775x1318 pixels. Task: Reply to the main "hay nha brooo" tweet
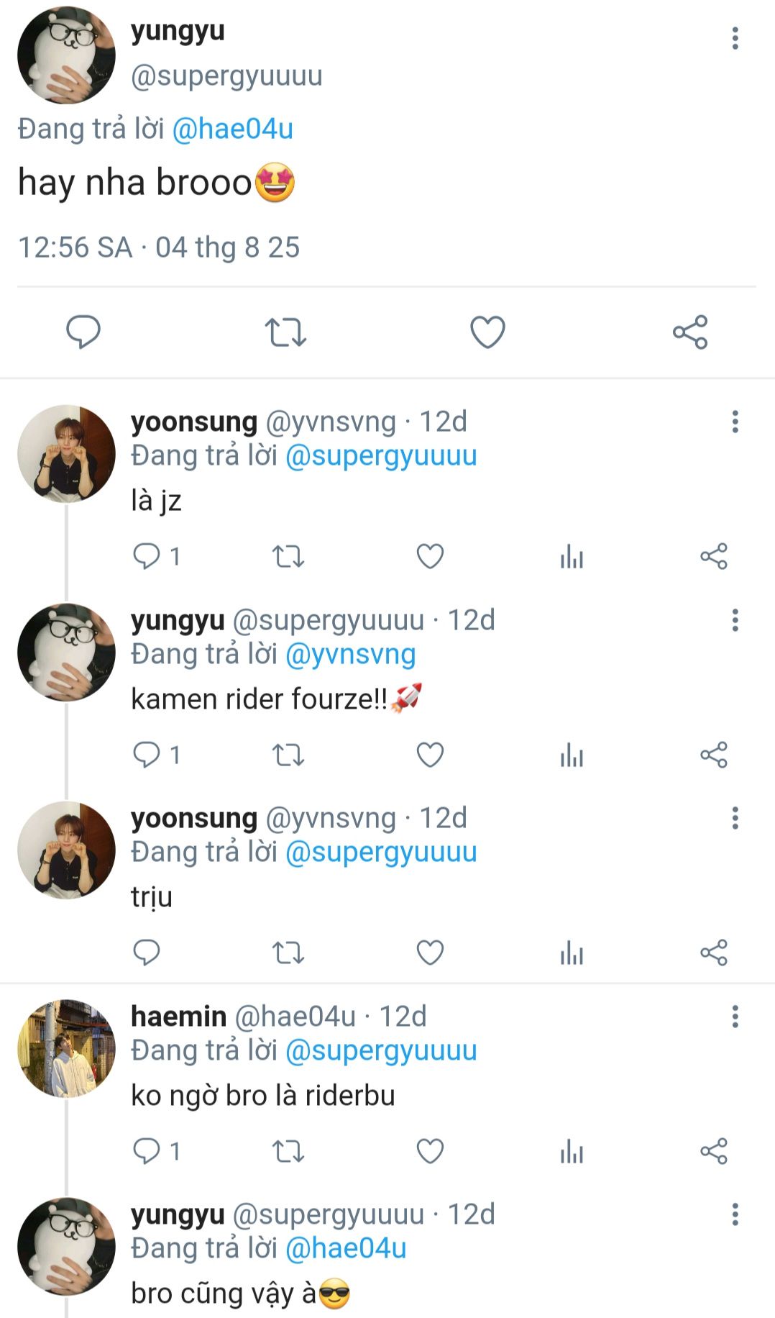click(83, 332)
